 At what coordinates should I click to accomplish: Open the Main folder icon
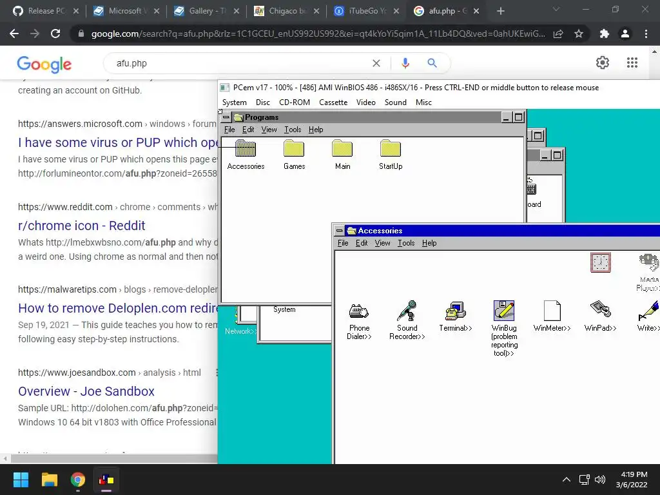[x=342, y=155]
